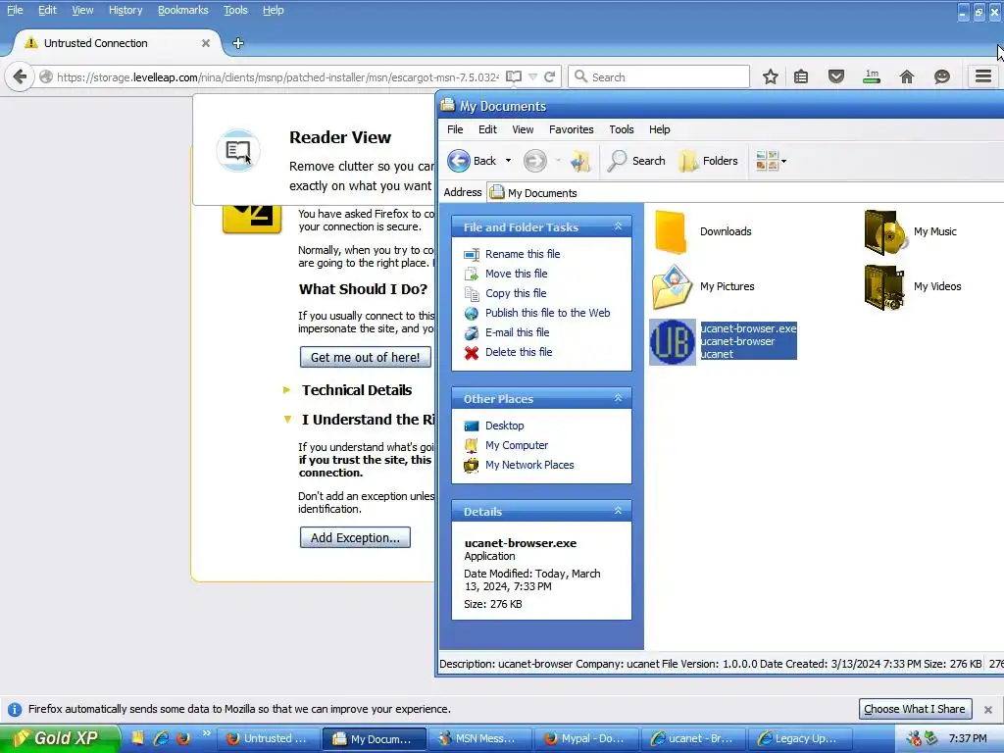
Task: Bookmark this page with the star icon
Action: 771,76
